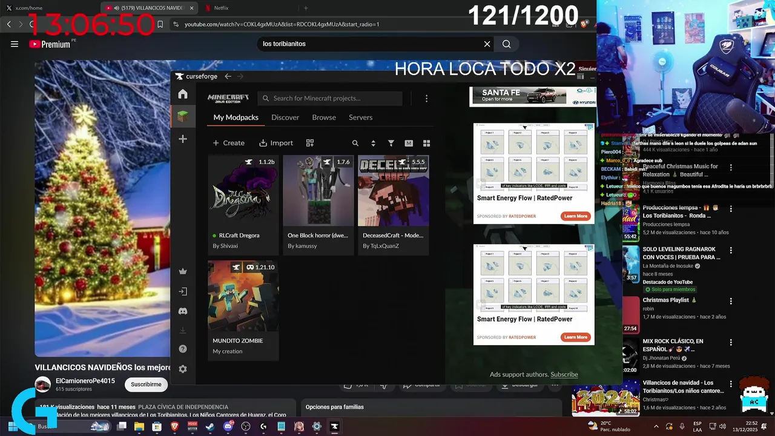Viewport: 775px width, 436px height.
Task: Open the sort arrows in modpack toolbar
Action: tap(373, 143)
